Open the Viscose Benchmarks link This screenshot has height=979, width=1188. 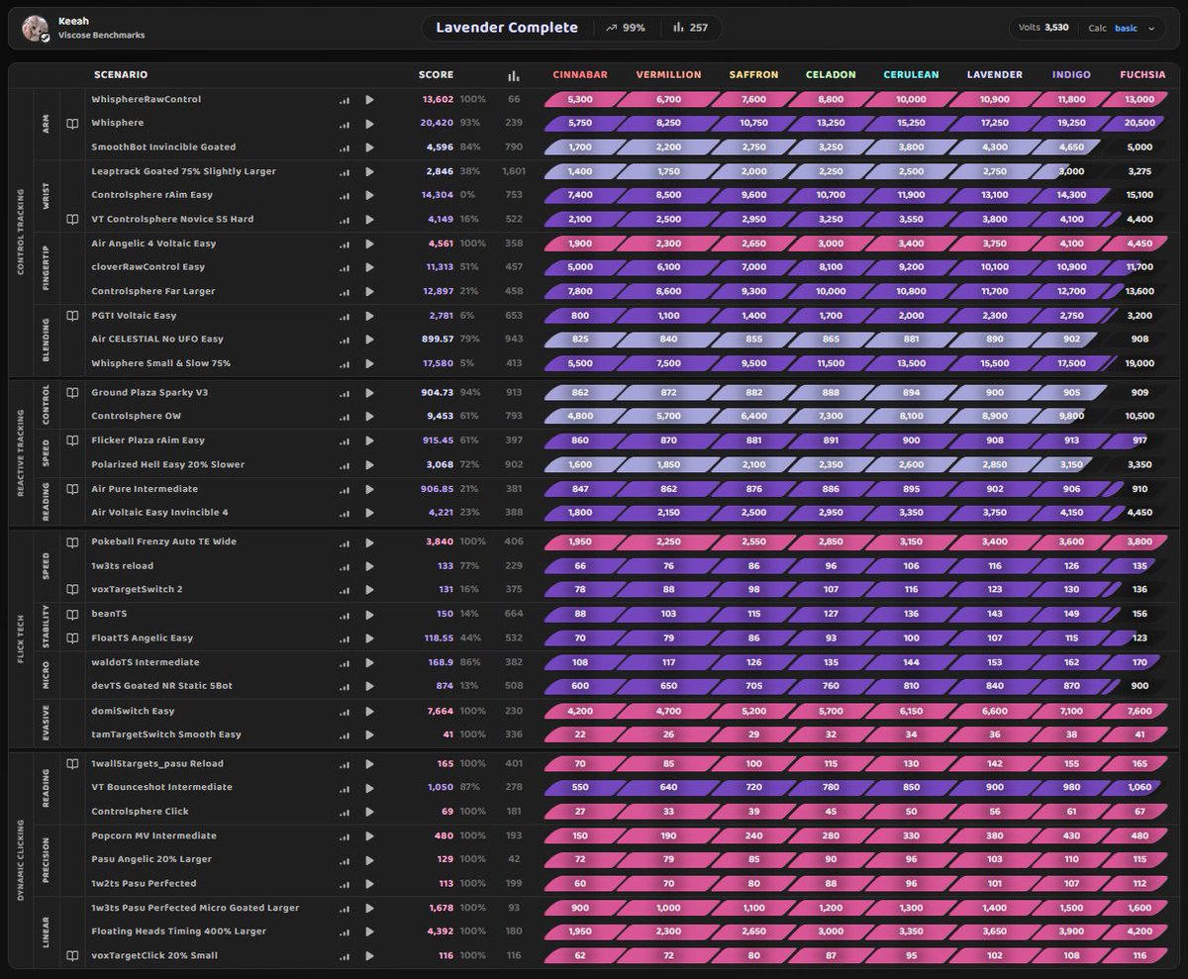(101, 36)
